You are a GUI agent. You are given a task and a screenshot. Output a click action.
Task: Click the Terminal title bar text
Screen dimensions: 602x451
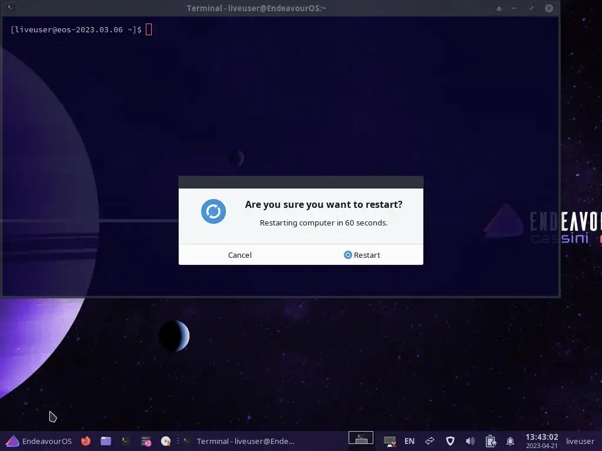pyautogui.click(x=256, y=8)
